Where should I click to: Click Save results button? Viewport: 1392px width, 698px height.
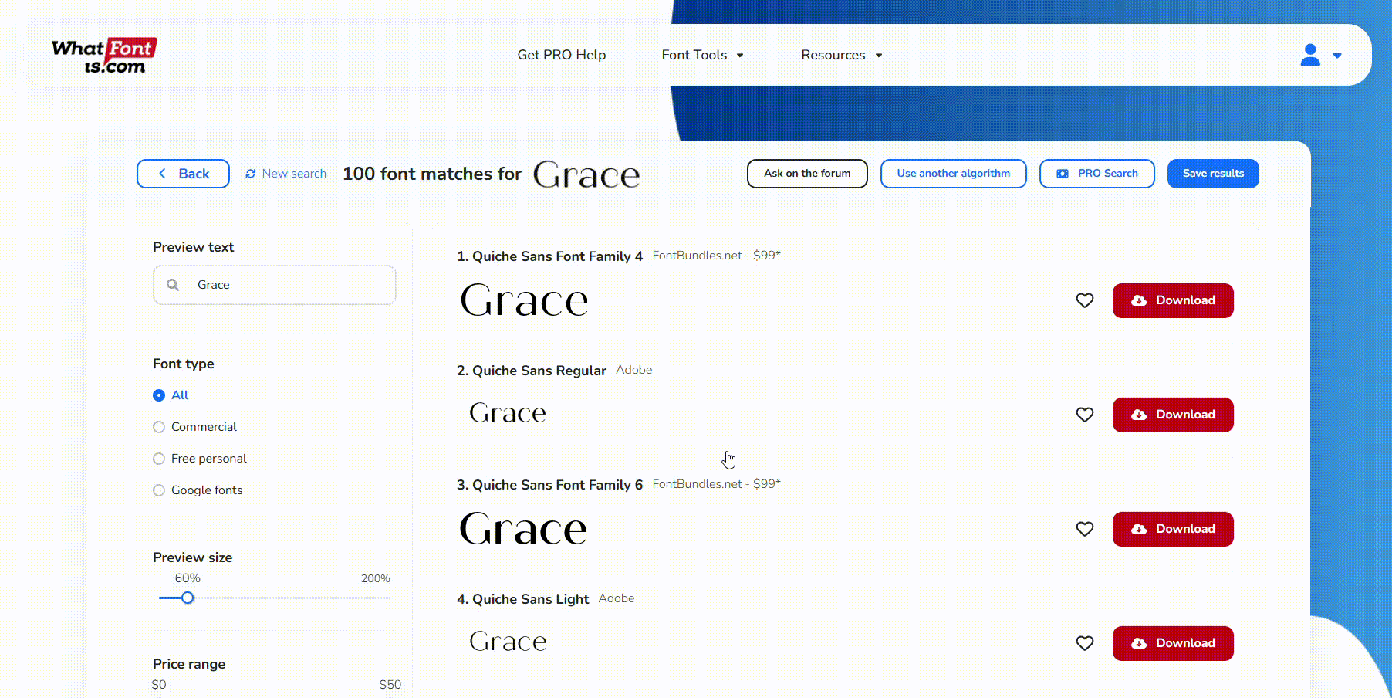coord(1213,174)
